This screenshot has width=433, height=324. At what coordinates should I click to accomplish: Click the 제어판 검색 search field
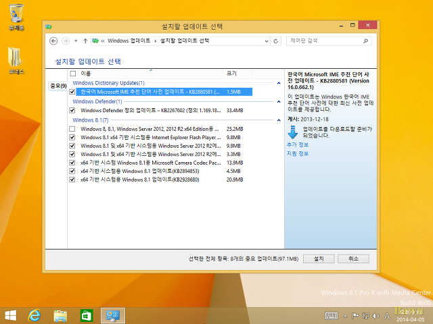(x=329, y=41)
